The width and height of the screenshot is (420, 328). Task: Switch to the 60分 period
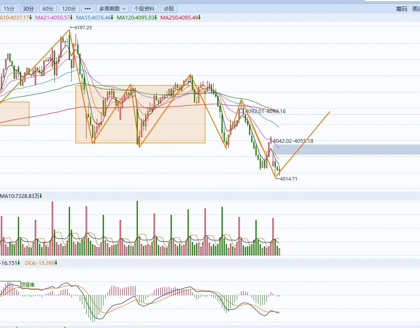[48, 9]
